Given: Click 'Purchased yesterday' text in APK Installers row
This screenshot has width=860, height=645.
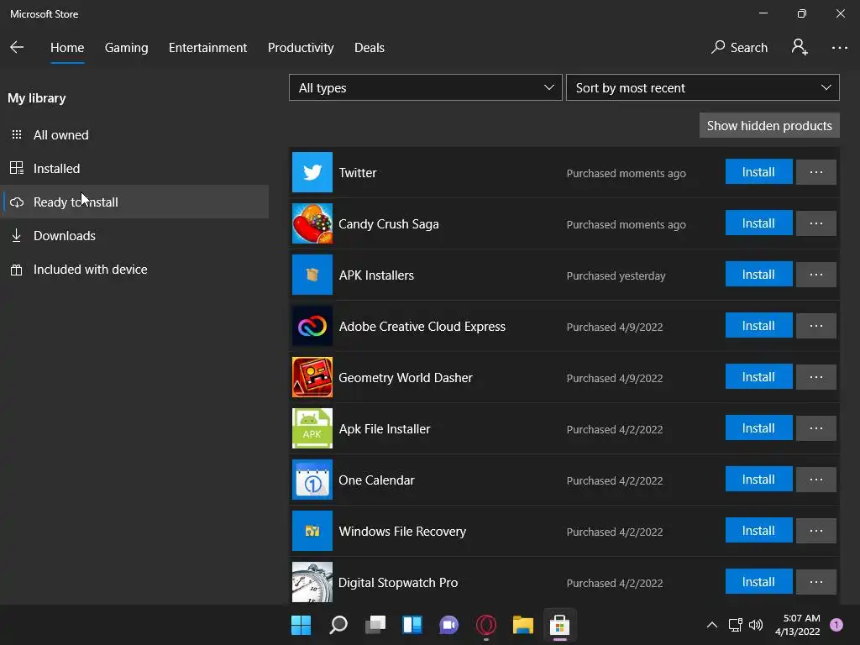Looking at the screenshot, I should point(616,275).
